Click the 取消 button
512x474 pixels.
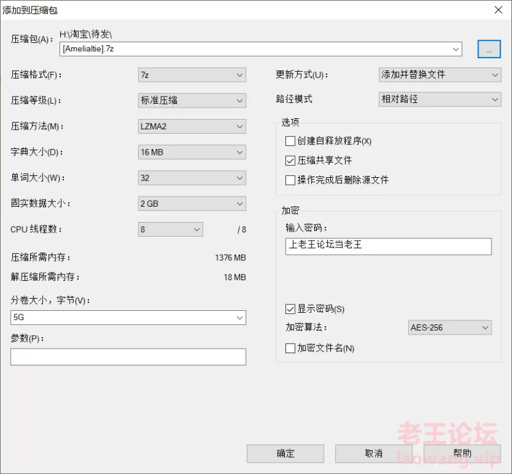(374, 454)
